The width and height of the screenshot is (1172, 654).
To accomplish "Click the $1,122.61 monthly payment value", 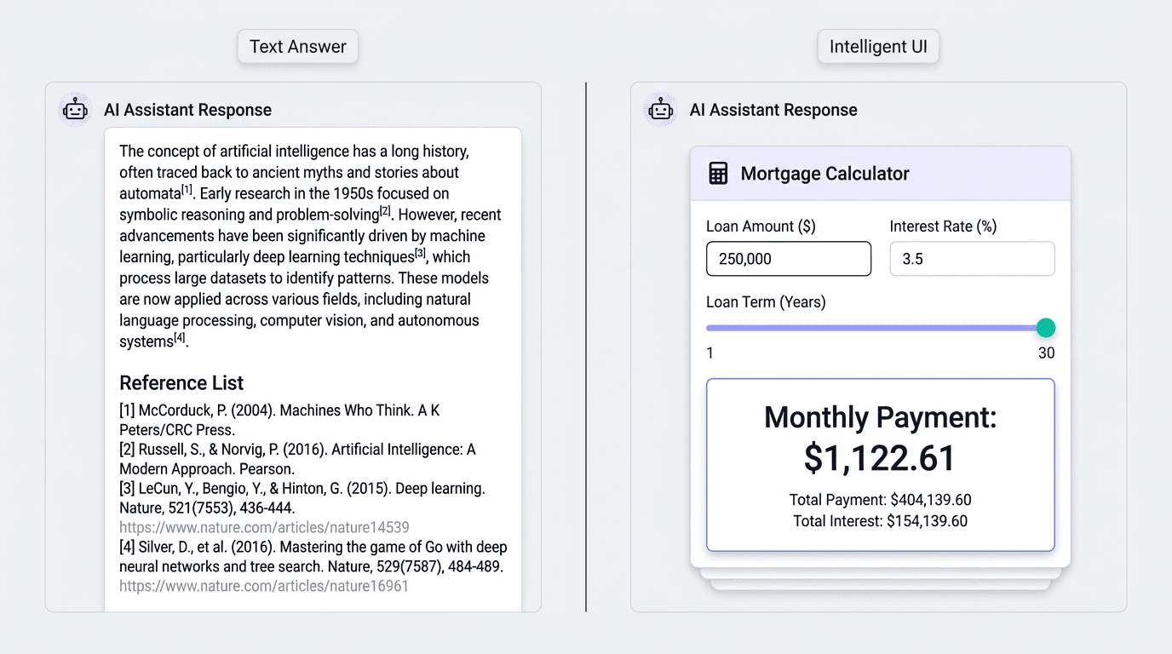I will pyautogui.click(x=880, y=458).
